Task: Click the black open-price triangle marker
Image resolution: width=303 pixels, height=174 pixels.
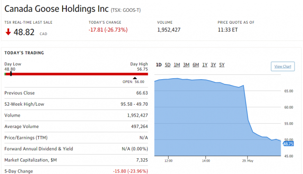Action: (x=135, y=78)
